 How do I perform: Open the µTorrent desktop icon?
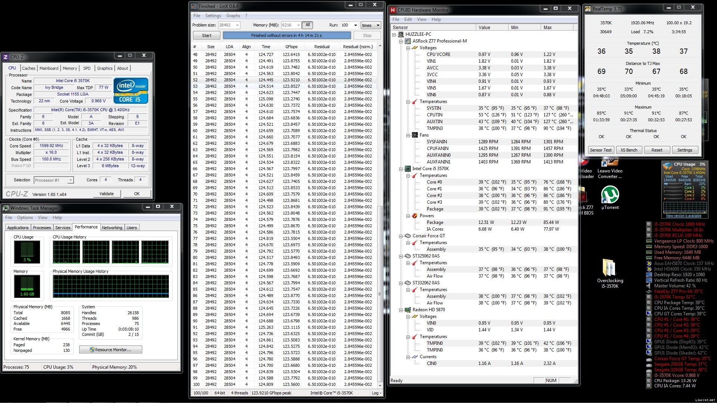pyautogui.click(x=610, y=195)
